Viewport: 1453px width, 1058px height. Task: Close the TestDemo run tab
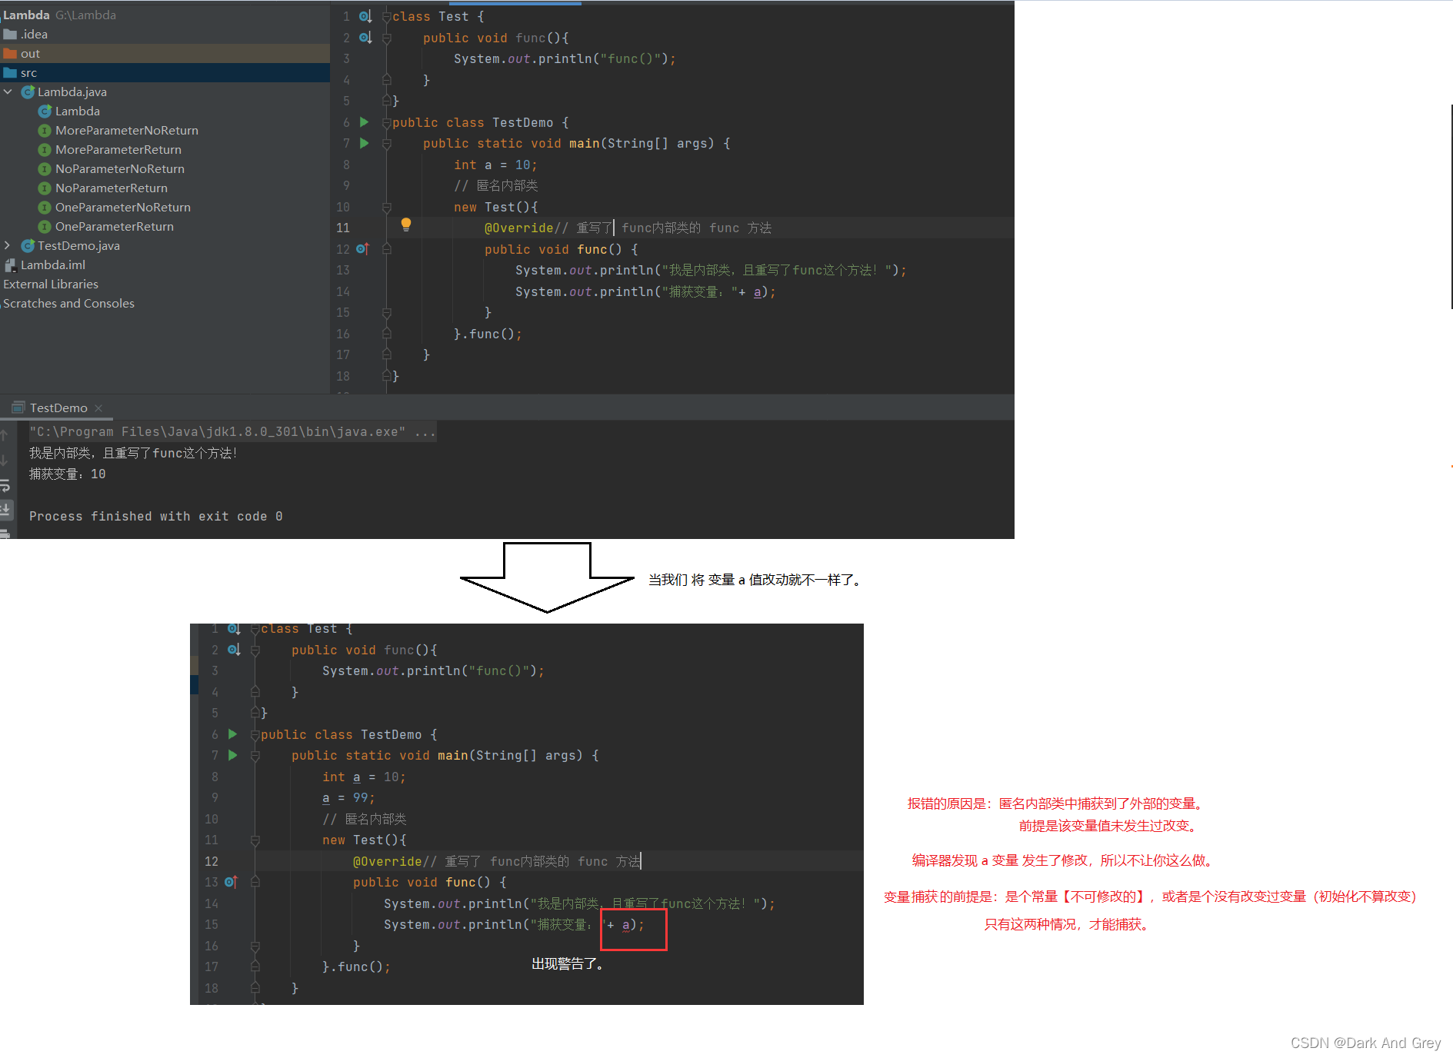[x=98, y=408]
